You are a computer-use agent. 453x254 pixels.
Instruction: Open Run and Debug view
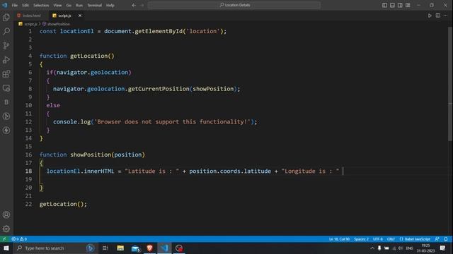(x=6, y=59)
